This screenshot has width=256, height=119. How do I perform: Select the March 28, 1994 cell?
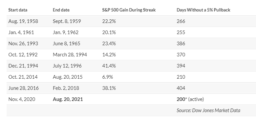point(70,55)
